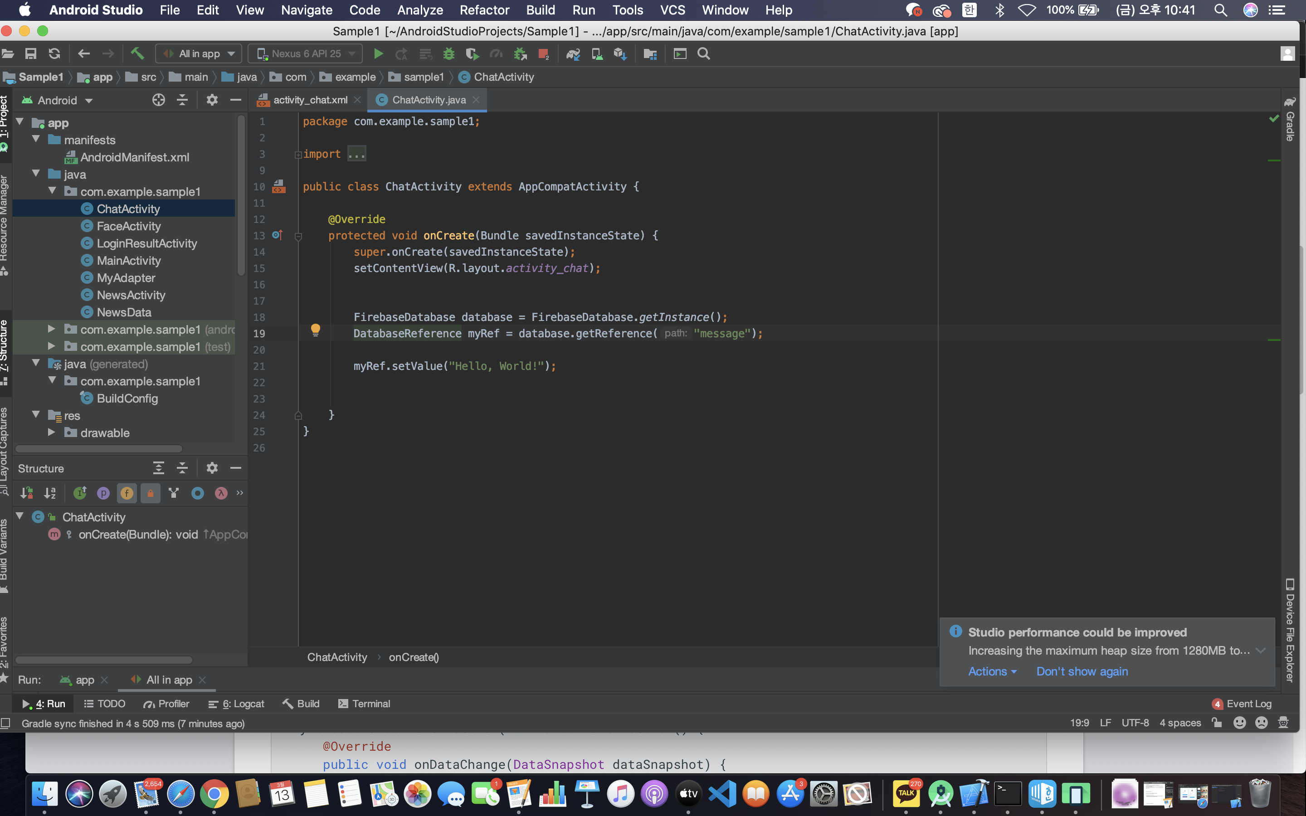Open the AVD Manager icon
Screen dimensions: 1306x816
[597, 53]
